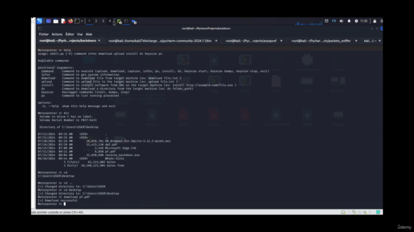This screenshot has height=232, width=414.
Task: Open the Aide menu
Action: click(89, 34)
